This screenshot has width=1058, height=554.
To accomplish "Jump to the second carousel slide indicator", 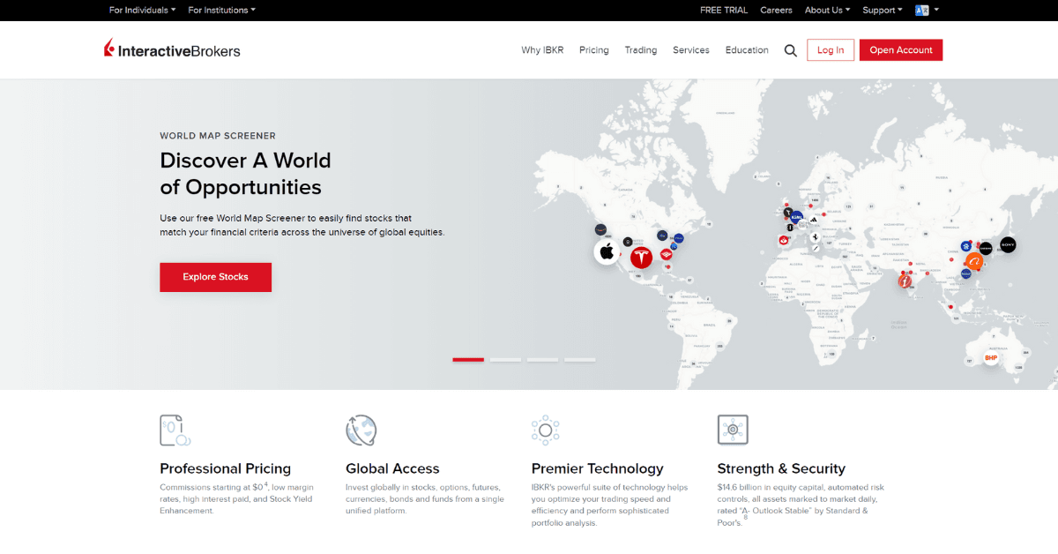I will click(x=505, y=360).
